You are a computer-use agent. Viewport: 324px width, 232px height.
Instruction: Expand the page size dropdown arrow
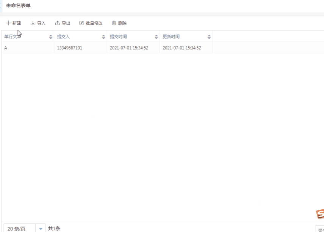[41, 229]
